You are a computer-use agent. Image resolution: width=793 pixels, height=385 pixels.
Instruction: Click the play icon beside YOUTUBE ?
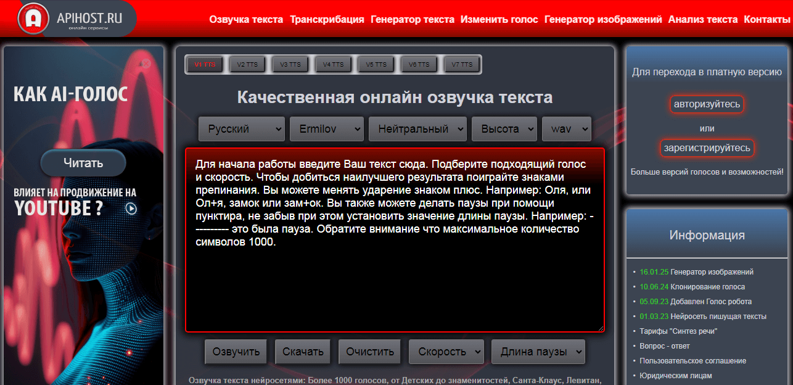(131, 209)
